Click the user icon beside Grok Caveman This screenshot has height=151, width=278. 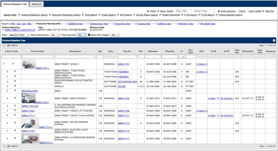click(219, 11)
